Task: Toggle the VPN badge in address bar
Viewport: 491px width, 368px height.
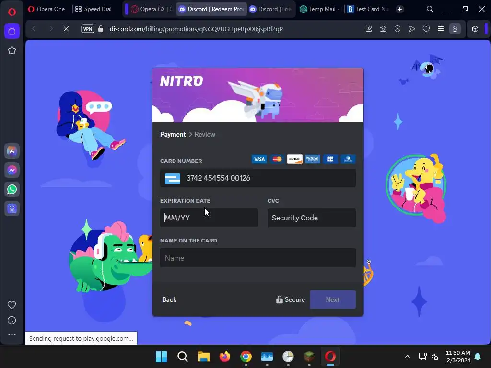Action: click(88, 29)
